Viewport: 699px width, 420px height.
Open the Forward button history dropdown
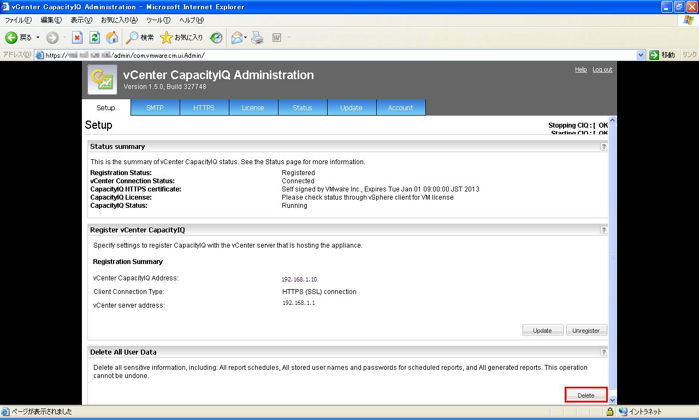tap(64, 38)
